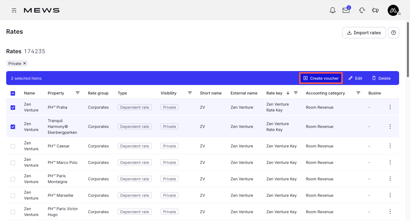The height and width of the screenshot is (221, 410).
Task: Click the Type column header
Action: tap(122, 93)
